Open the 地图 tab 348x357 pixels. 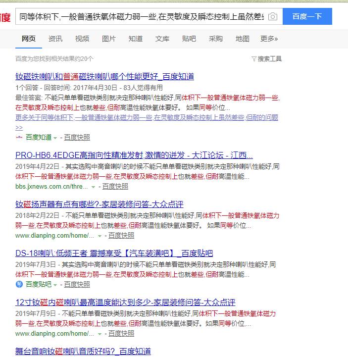coord(243,39)
